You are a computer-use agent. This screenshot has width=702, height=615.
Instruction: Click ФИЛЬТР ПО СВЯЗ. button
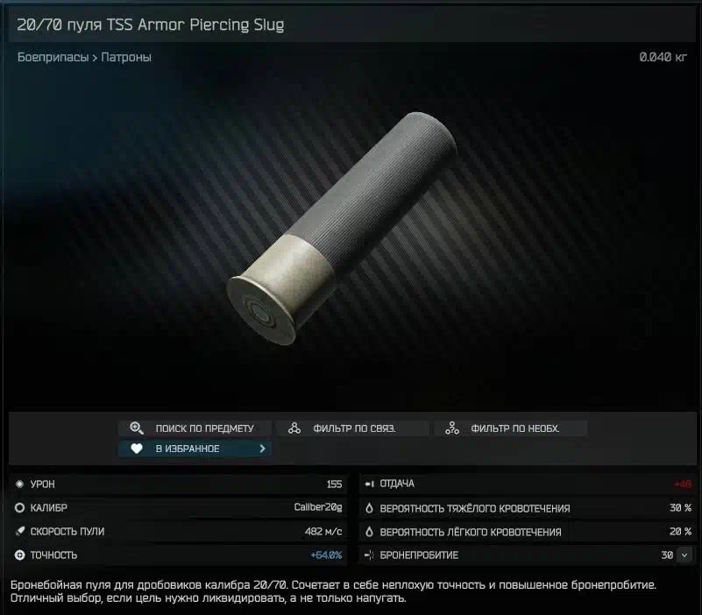(353, 428)
